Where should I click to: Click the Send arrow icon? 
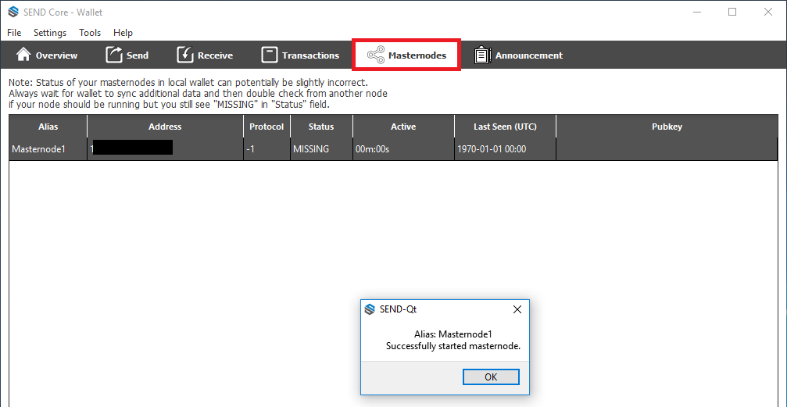114,55
